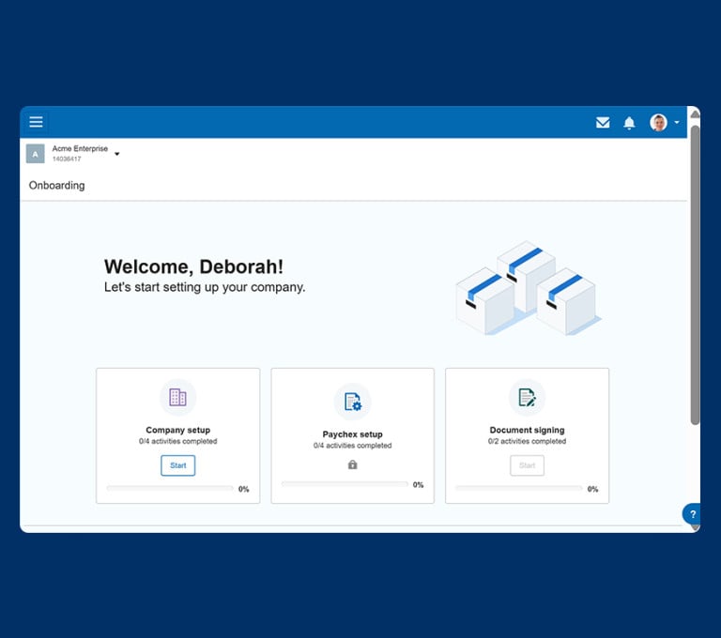Open the mail envelope messages icon

coord(603,122)
